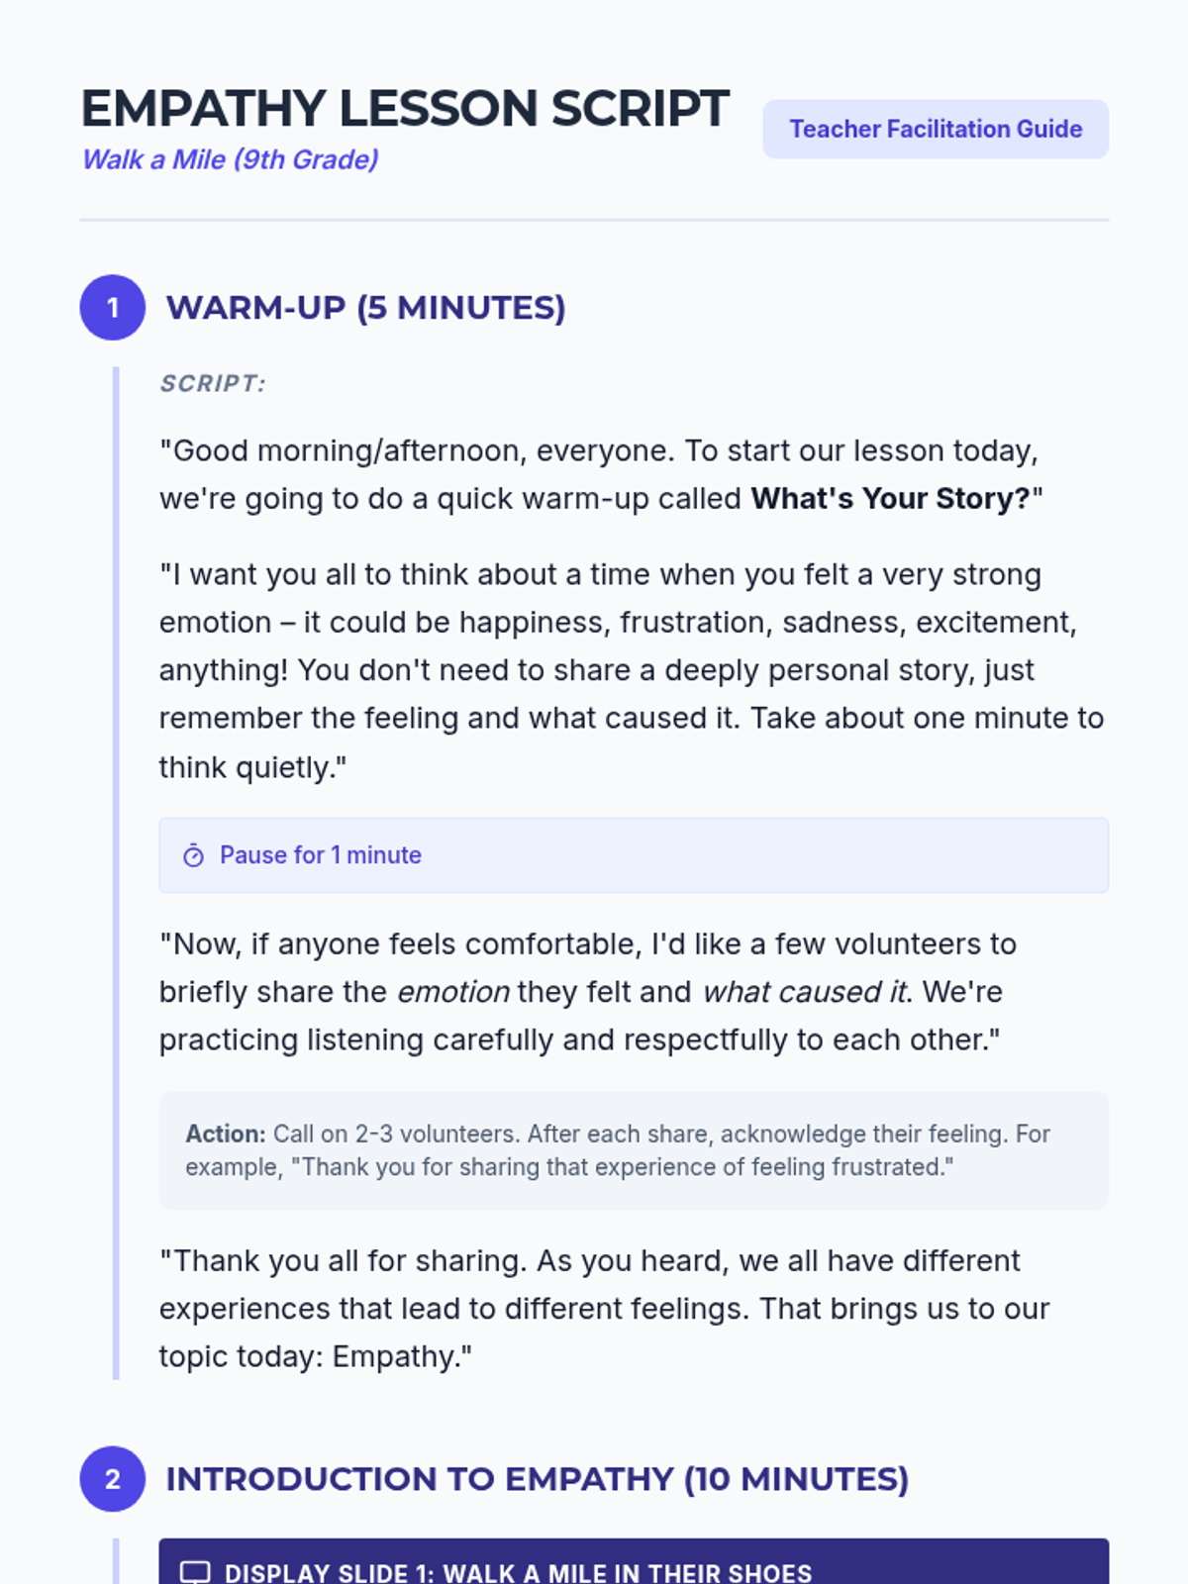Click the Pause for 1 minute callout
The height and width of the screenshot is (1584, 1188).
[x=634, y=855]
